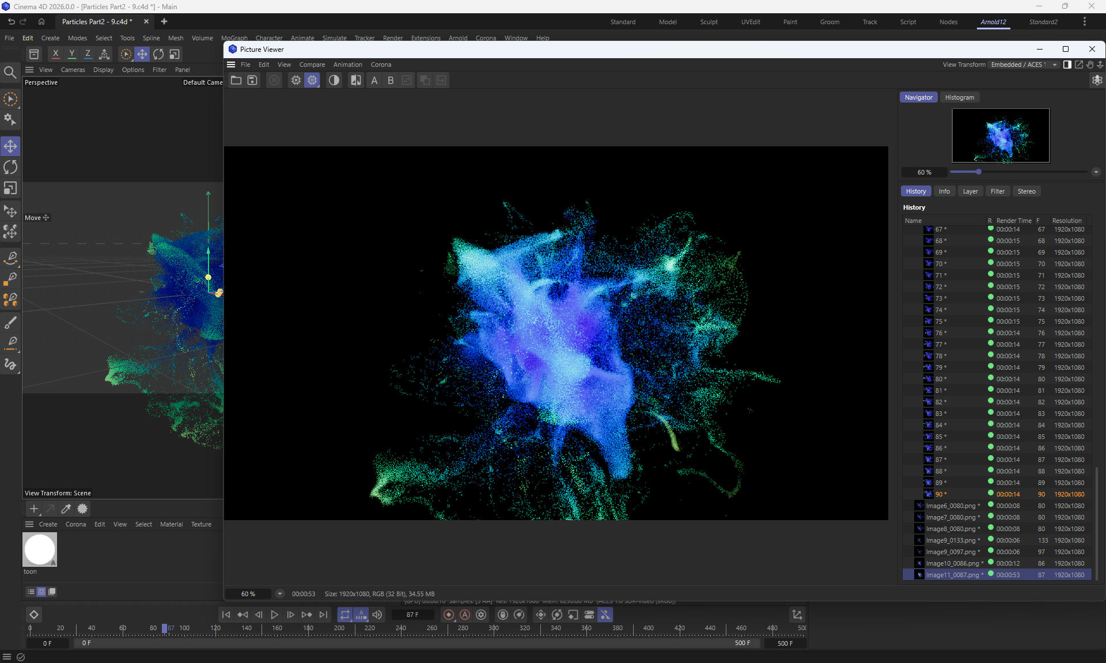Click the navigator zoom slider handle
Image resolution: width=1106 pixels, height=663 pixels.
(978, 172)
